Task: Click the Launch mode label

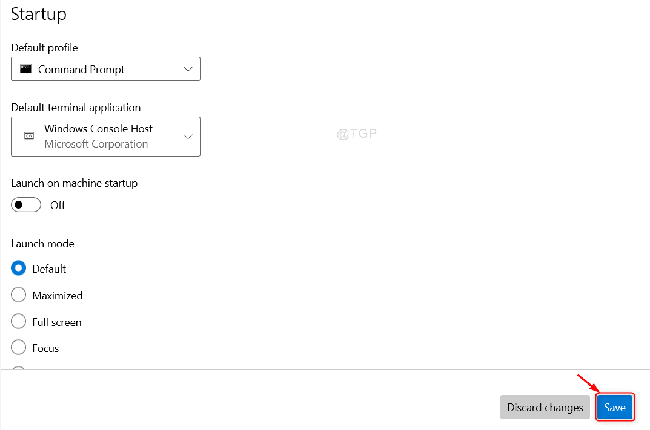Action: (42, 243)
